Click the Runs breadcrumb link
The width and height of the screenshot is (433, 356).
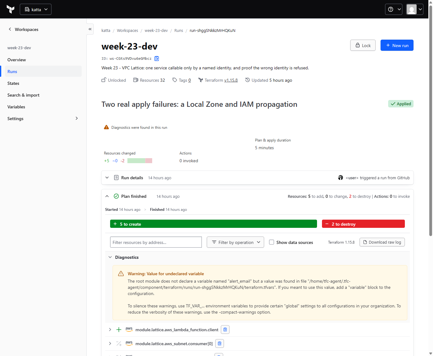[179, 30]
